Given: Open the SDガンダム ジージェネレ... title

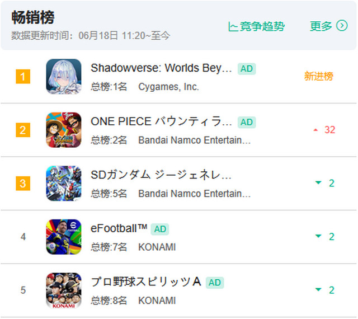Looking at the screenshot, I should (x=161, y=175).
